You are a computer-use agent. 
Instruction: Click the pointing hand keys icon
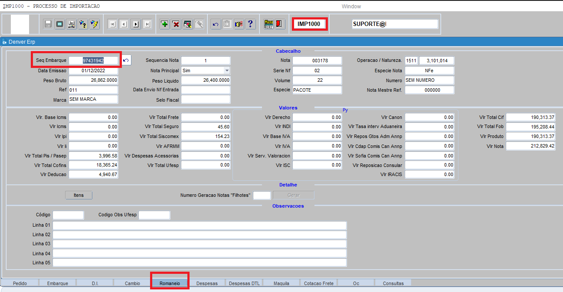(x=239, y=24)
